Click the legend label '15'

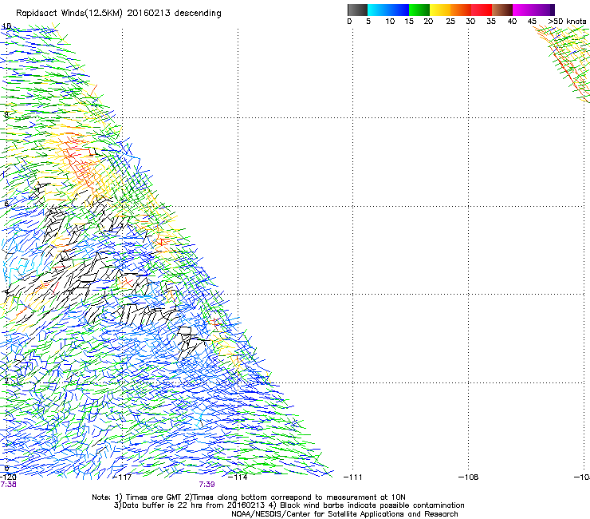[x=409, y=22]
